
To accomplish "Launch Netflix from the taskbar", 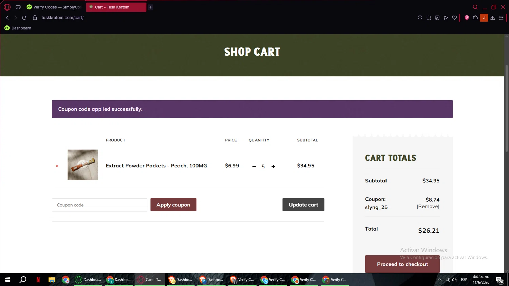I will 38,280.
